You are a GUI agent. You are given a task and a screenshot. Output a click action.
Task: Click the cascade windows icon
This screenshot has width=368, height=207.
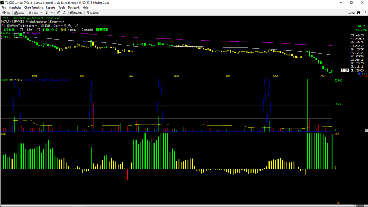pos(364,13)
